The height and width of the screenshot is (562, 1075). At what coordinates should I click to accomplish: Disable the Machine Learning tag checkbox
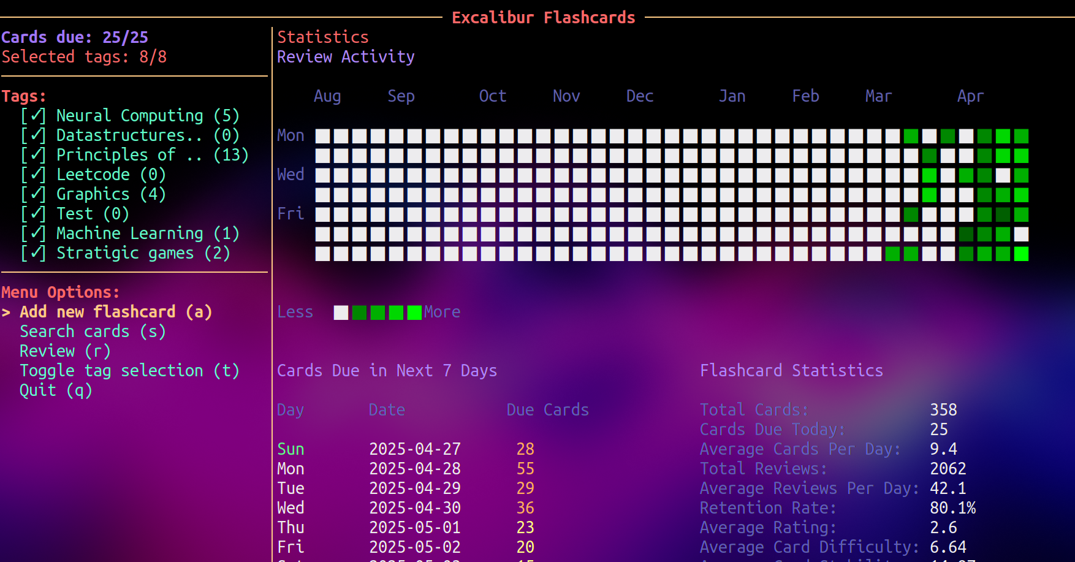(x=34, y=234)
